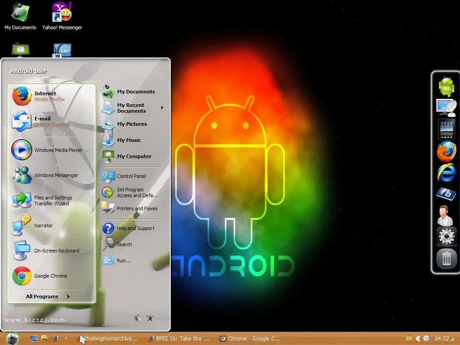The image size is (460, 345).
Task: Open Printers and Faxes
Action: 133,208
